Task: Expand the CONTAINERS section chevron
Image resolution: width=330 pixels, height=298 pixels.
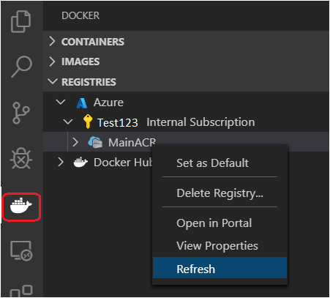Action: tap(52, 41)
